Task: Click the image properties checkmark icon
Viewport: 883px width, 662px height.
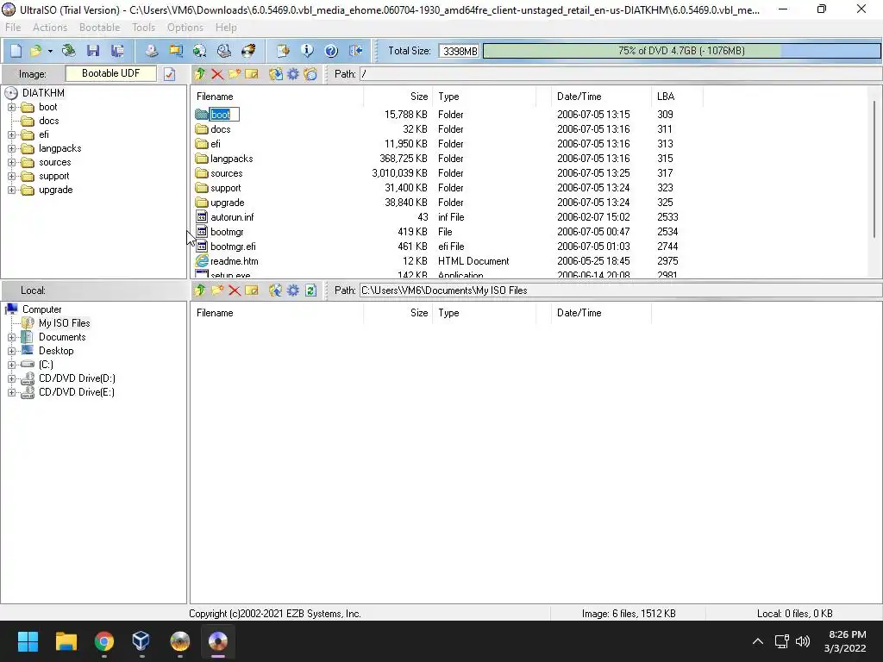Action: coord(170,74)
